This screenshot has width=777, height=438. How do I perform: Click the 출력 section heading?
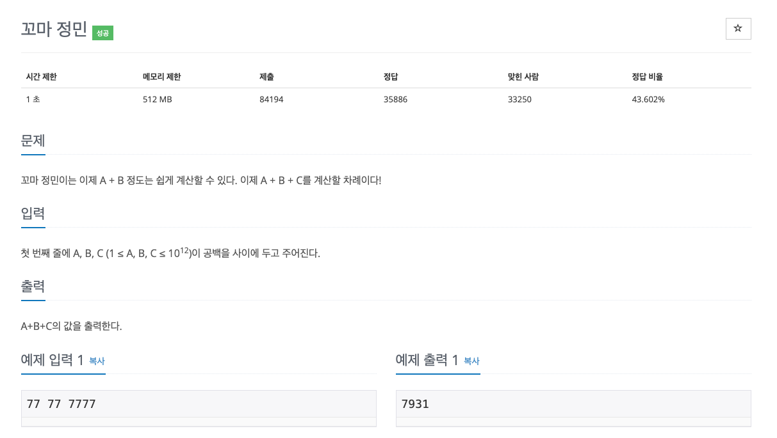tap(33, 286)
